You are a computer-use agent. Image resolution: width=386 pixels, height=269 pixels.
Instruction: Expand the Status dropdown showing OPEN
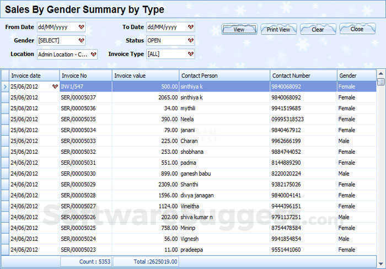point(191,41)
